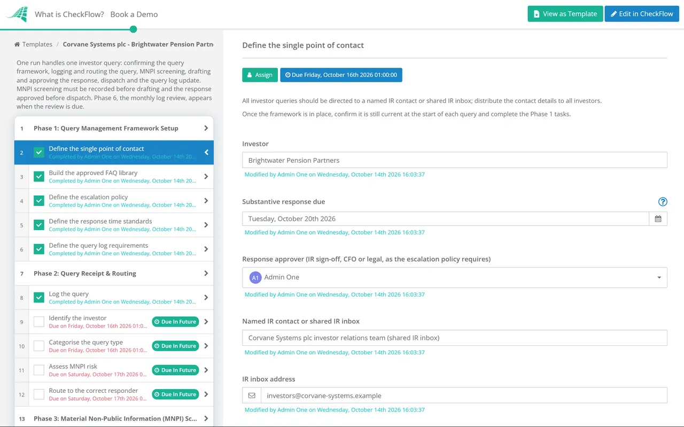This screenshot has width=684, height=427.
Task: Expand Phase 2 Query Receipt & Routing chevron
Action: click(x=206, y=273)
